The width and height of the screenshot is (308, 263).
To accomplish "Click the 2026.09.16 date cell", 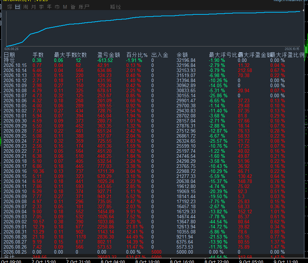I will pyautogui.click(x=15, y=171).
